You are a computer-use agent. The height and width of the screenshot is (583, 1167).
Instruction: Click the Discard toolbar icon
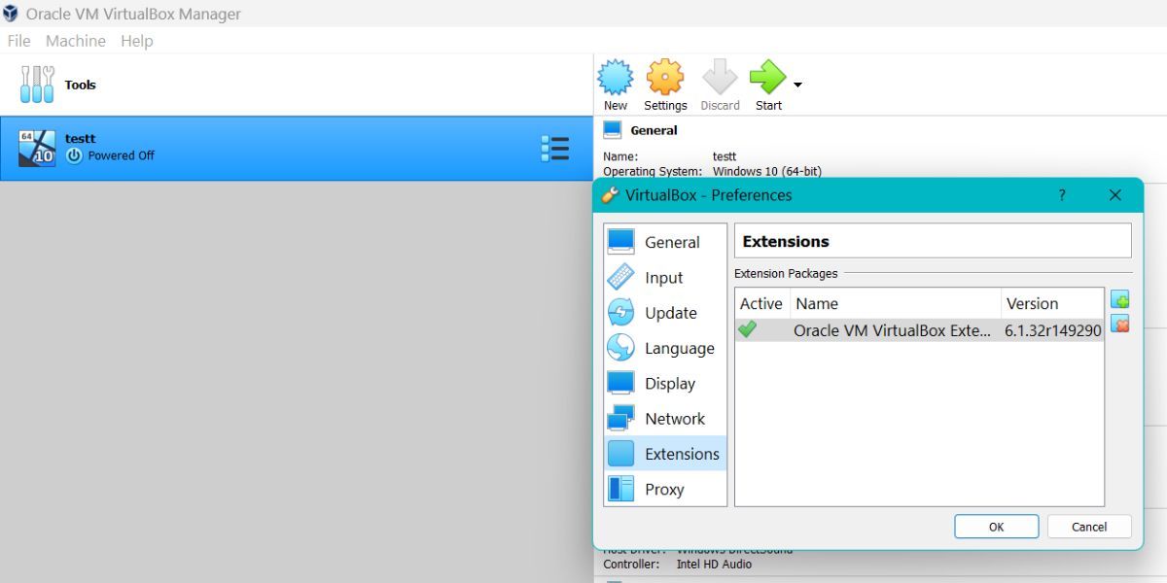(x=720, y=84)
